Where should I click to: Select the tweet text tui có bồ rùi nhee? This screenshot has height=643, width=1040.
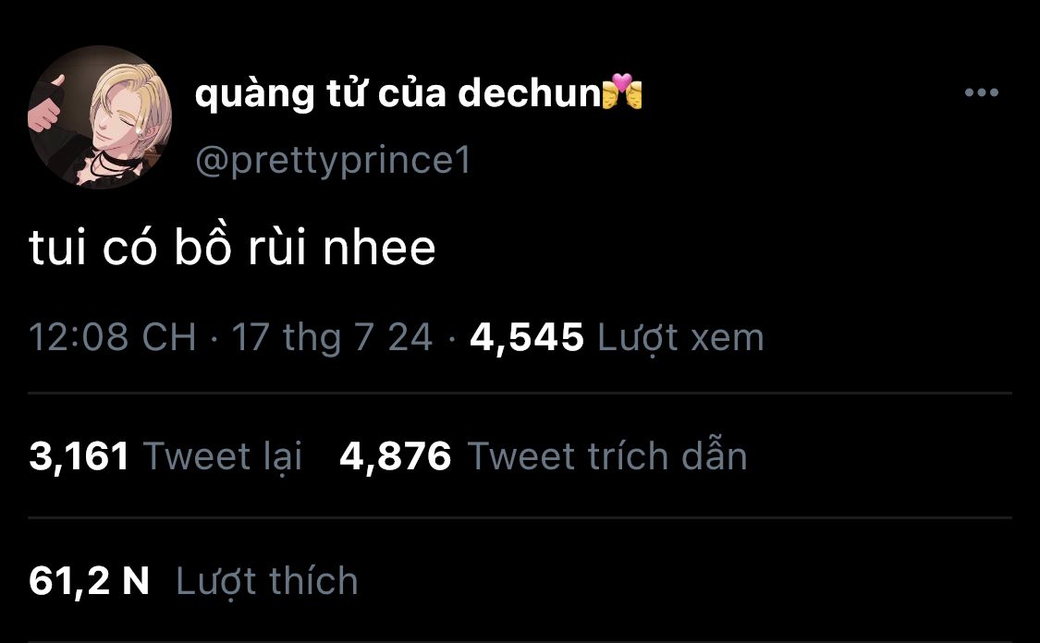pyautogui.click(x=232, y=248)
